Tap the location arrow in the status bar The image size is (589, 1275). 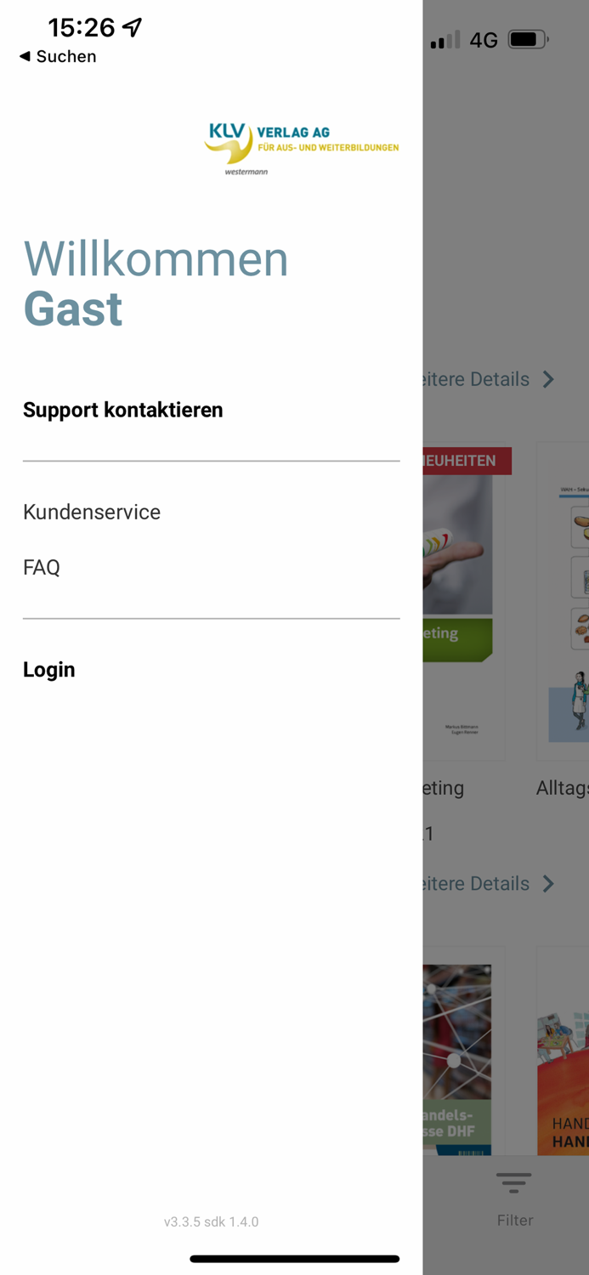point(132,26)
